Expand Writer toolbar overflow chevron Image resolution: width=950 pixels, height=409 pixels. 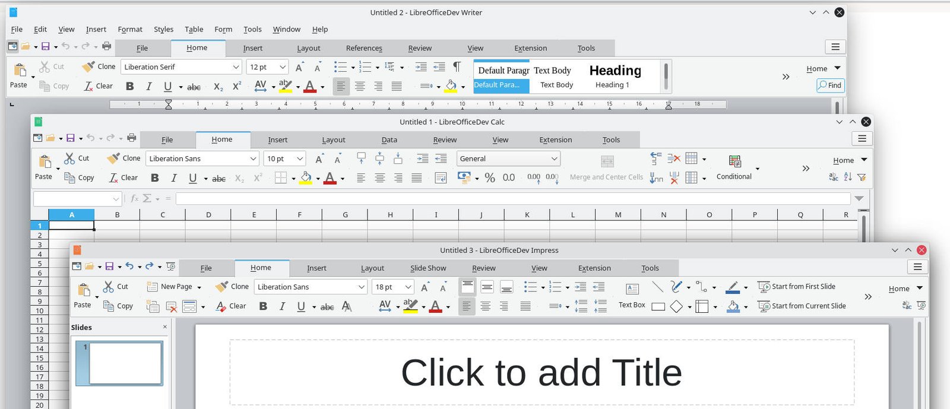coord(786,77)
